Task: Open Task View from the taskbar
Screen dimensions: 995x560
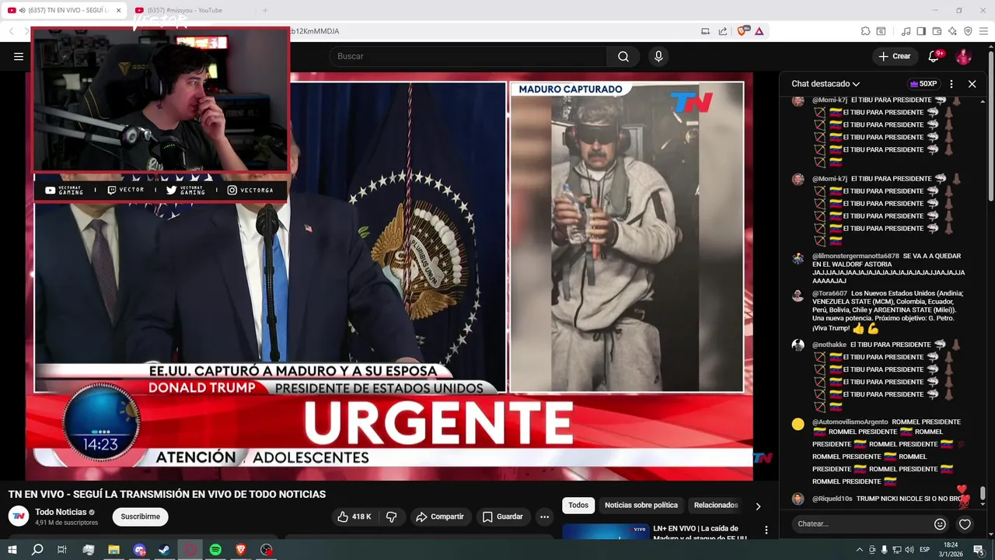Action: point(62,550)
